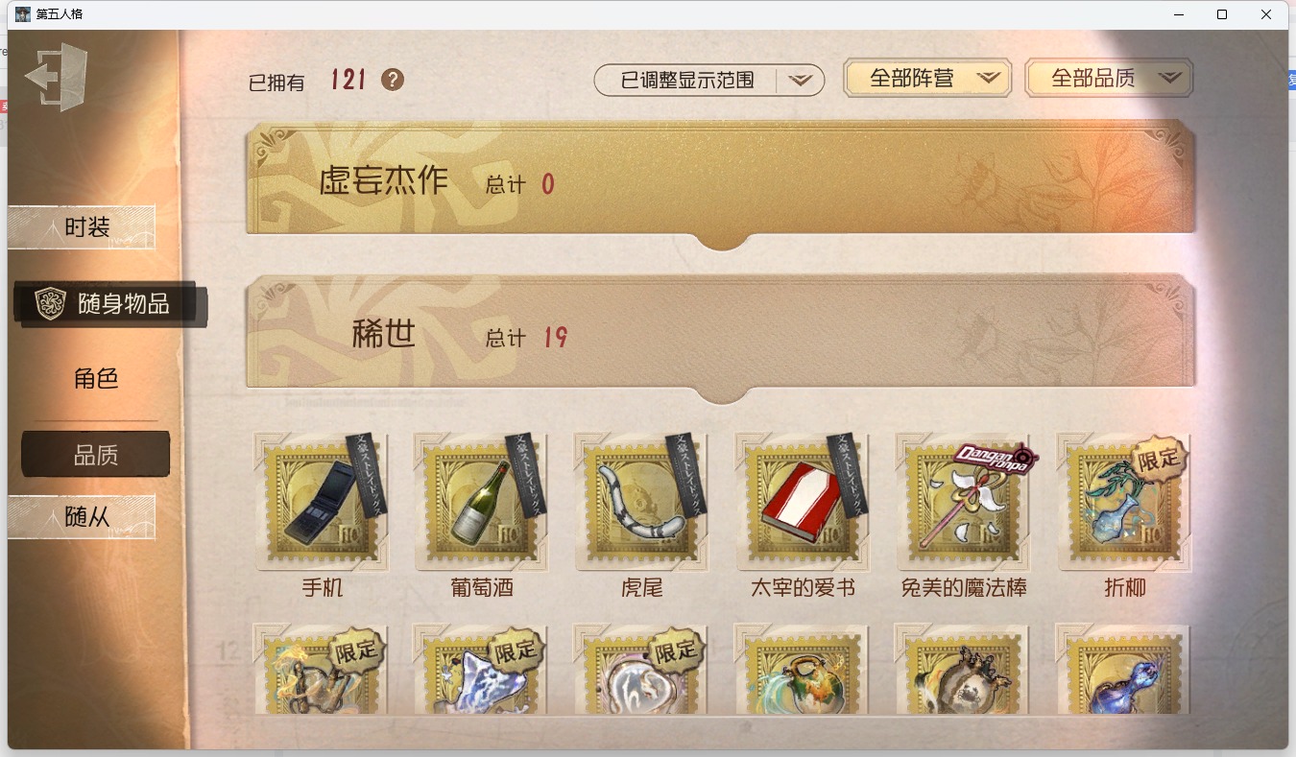Open the 已调整显示范围 dropdown
The width and height of the screenshot is (1296, 757).
pos(709,81)
